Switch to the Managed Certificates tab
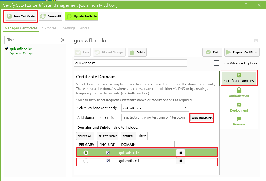The image size is (266, 181). click(21, 28)
